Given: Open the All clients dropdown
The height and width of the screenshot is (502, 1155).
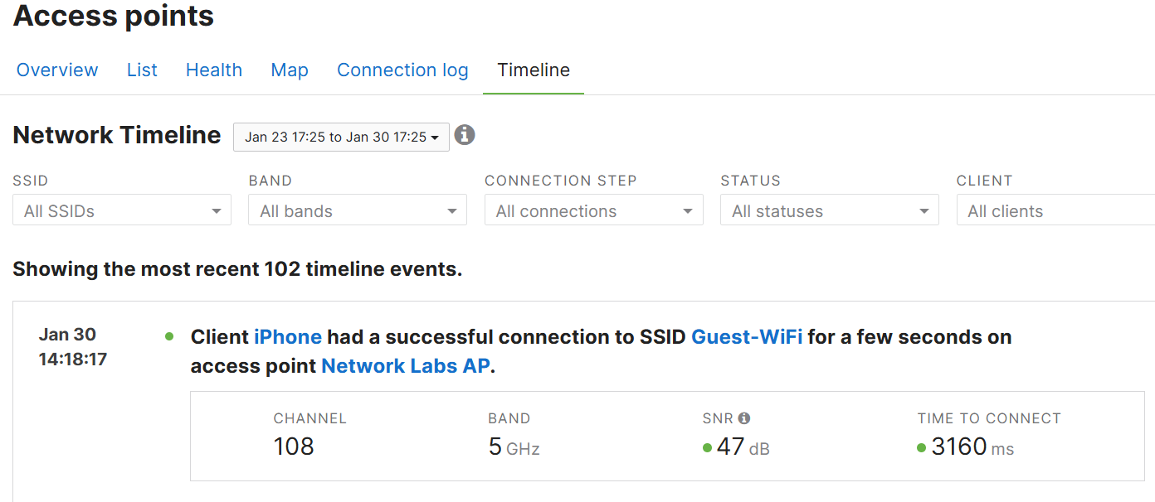Looking at the screenshot, I should 1055,210.
